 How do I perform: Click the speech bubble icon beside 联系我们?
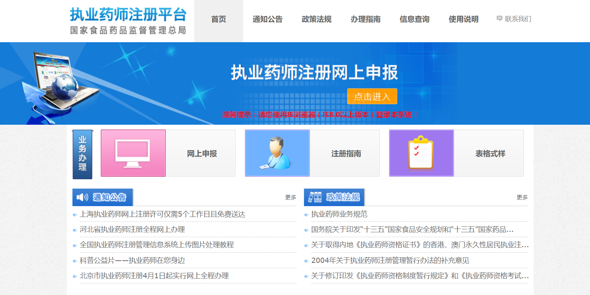pos(499,18)
